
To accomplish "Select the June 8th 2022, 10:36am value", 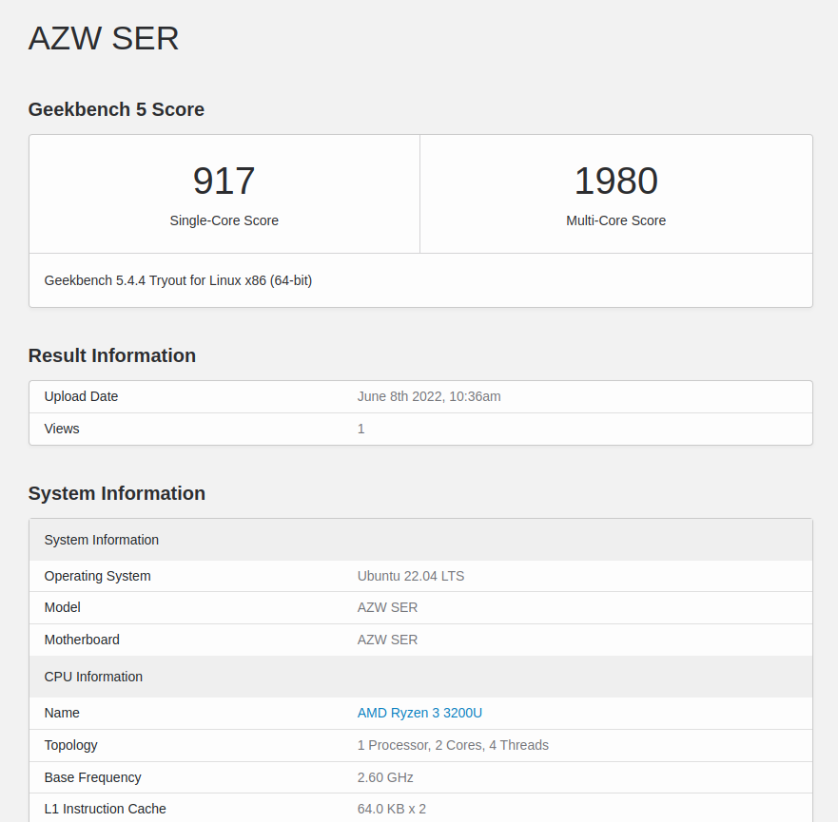I will (429, 396).
